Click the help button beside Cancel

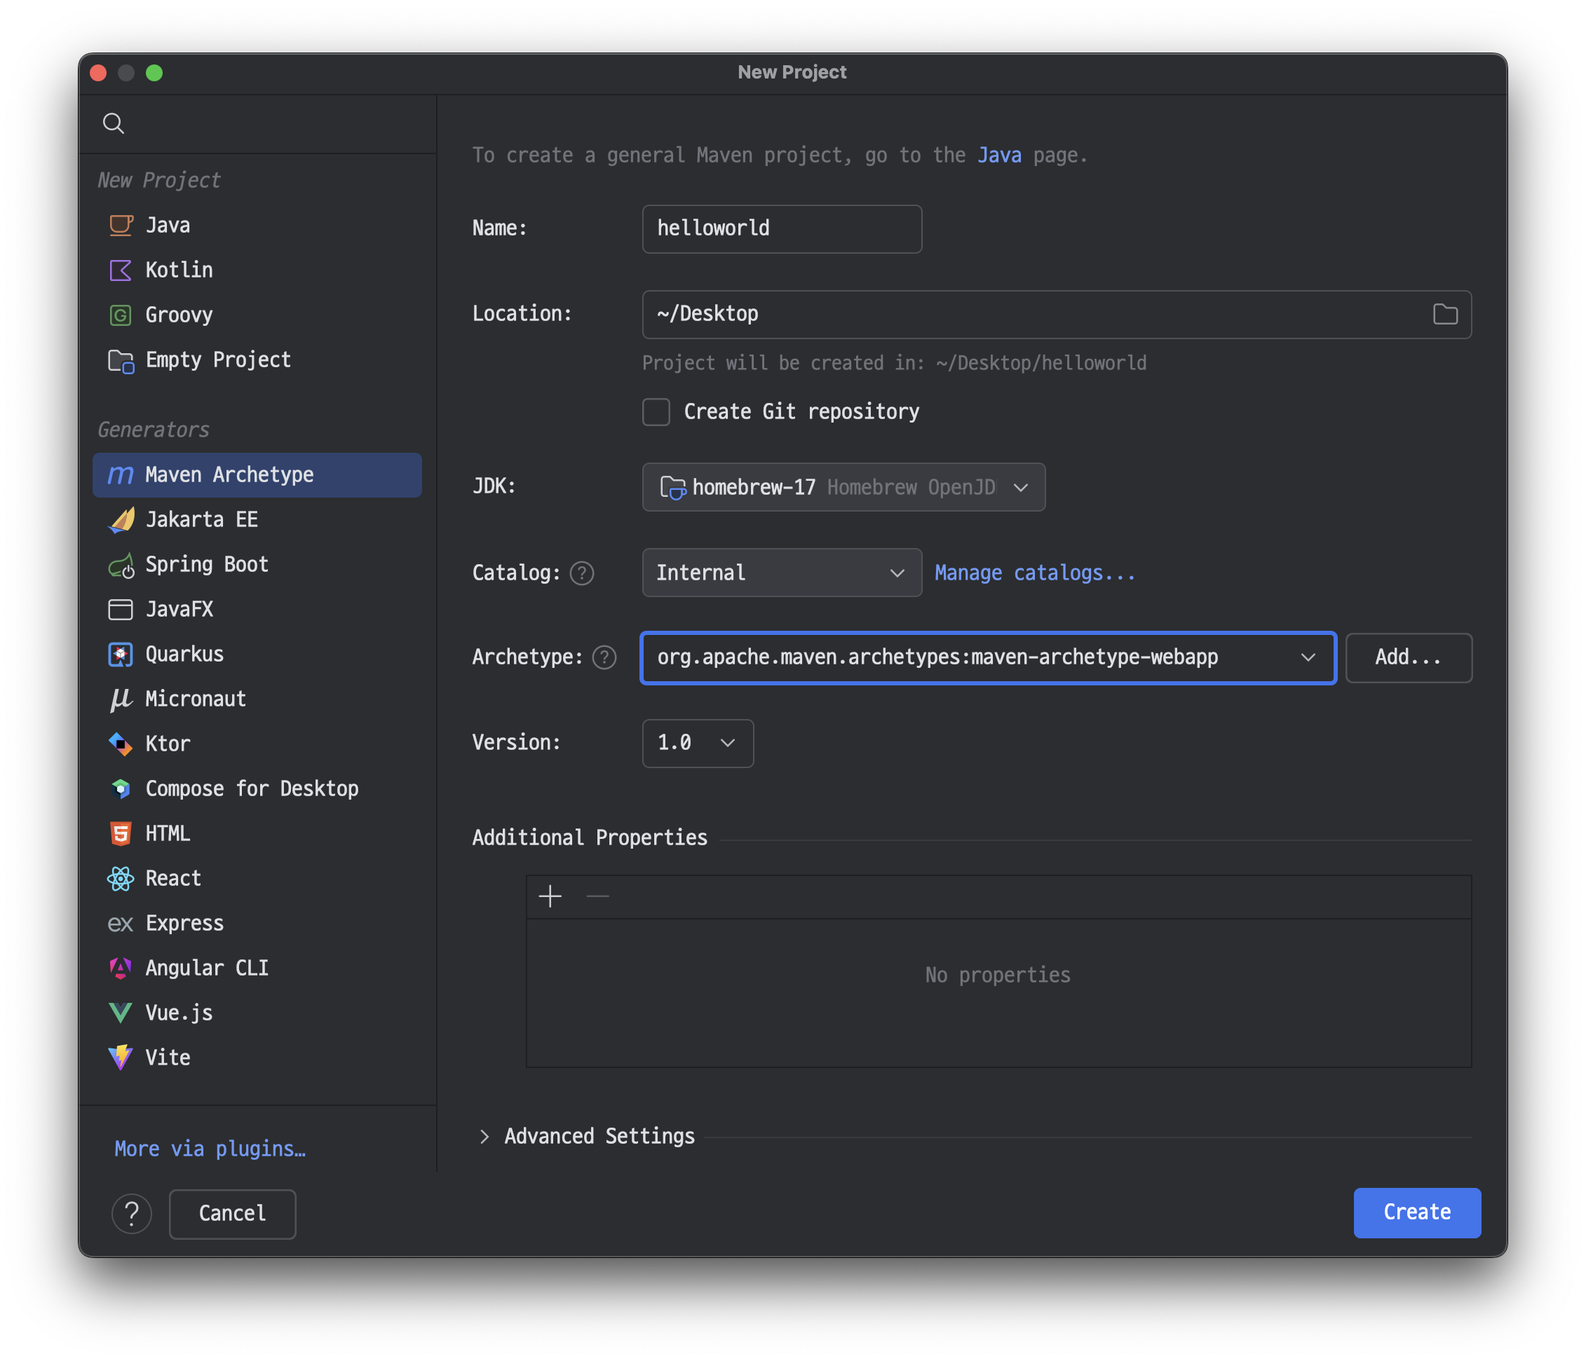pyautogui.click(x=132, y=1213)
